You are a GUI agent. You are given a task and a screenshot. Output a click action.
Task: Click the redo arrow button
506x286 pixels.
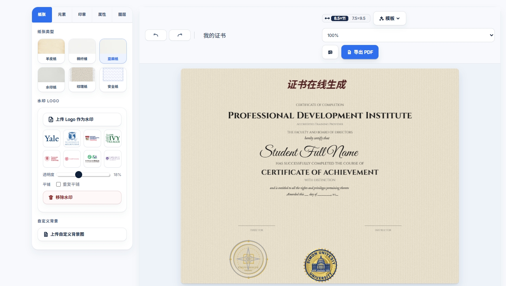(x=180, y=35)
